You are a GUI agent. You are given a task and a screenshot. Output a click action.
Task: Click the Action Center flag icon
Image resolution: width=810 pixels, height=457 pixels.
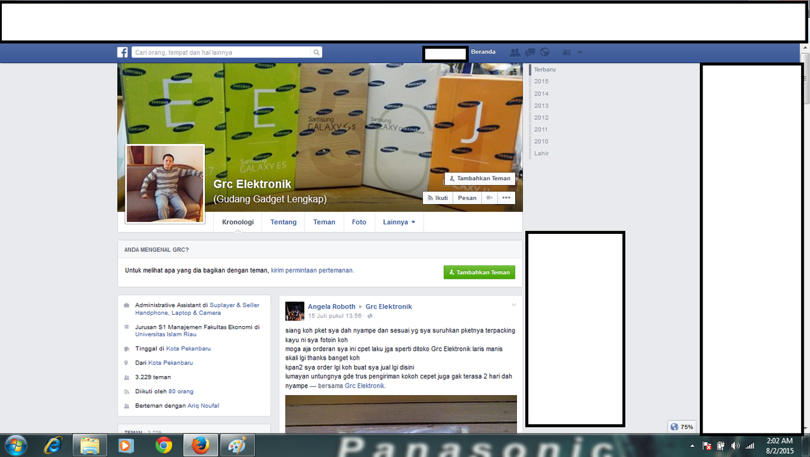point(707,446)
